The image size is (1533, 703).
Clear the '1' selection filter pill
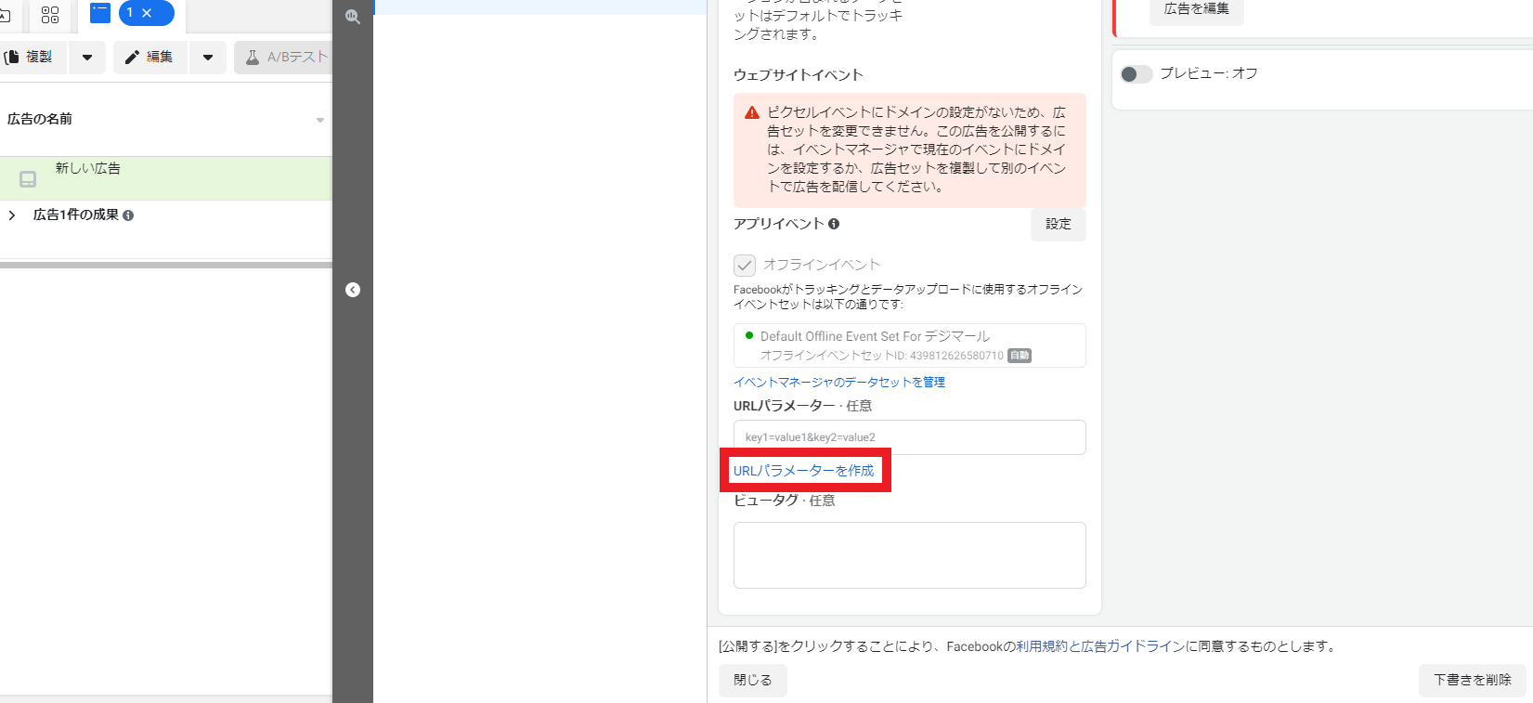click(147, 13)
